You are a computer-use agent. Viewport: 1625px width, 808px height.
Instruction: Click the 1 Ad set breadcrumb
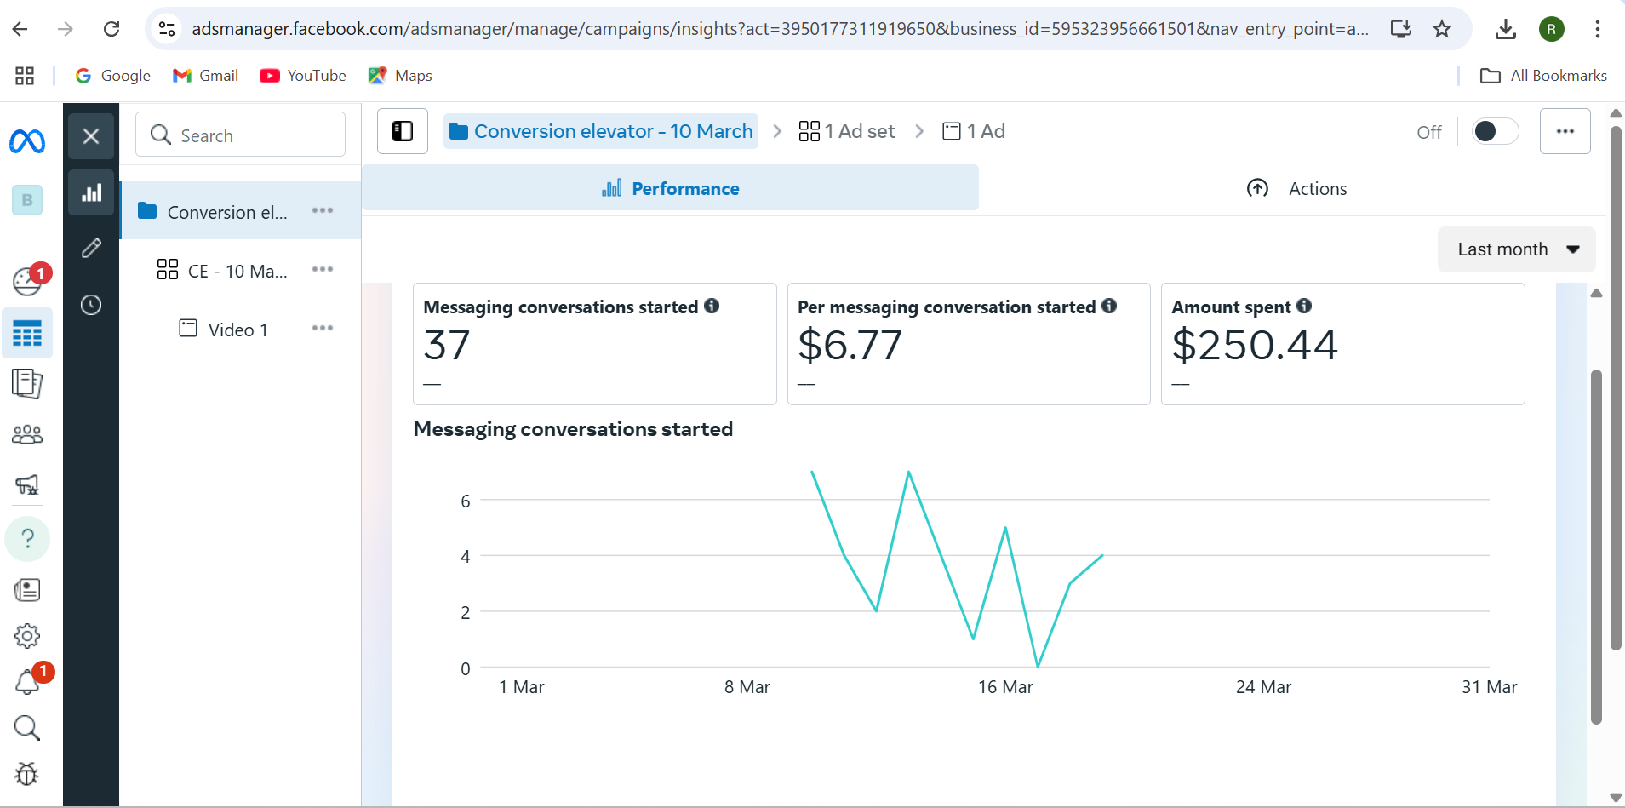pos(847,131)
